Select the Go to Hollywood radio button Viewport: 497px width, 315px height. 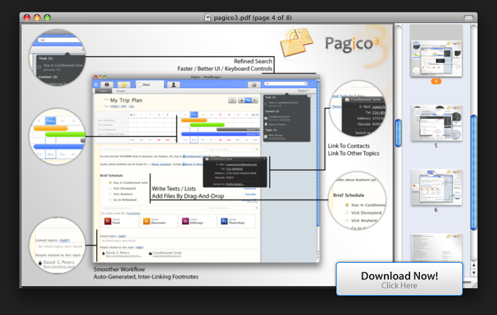110,199
